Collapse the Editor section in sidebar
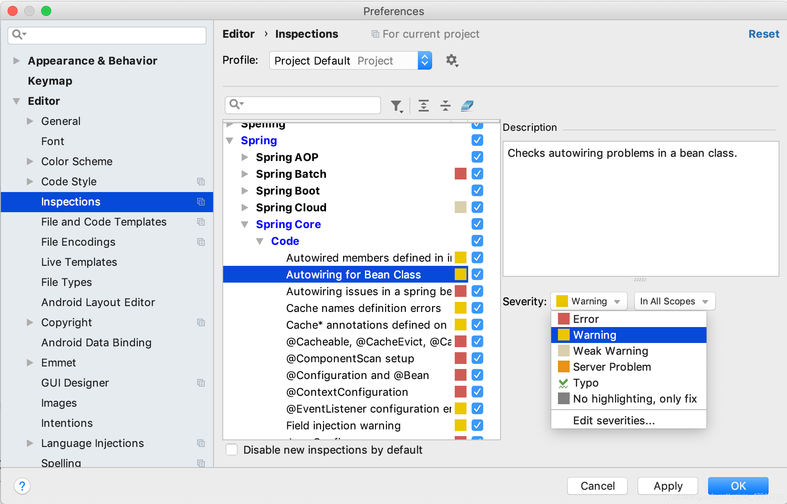787x504 pixels. click(16, 101)
